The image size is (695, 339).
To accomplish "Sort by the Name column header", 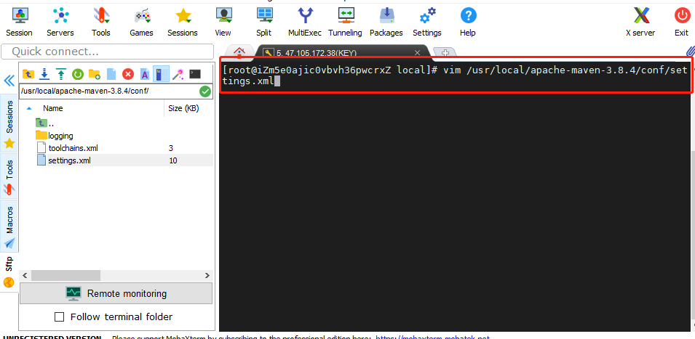I will (52, 108).
